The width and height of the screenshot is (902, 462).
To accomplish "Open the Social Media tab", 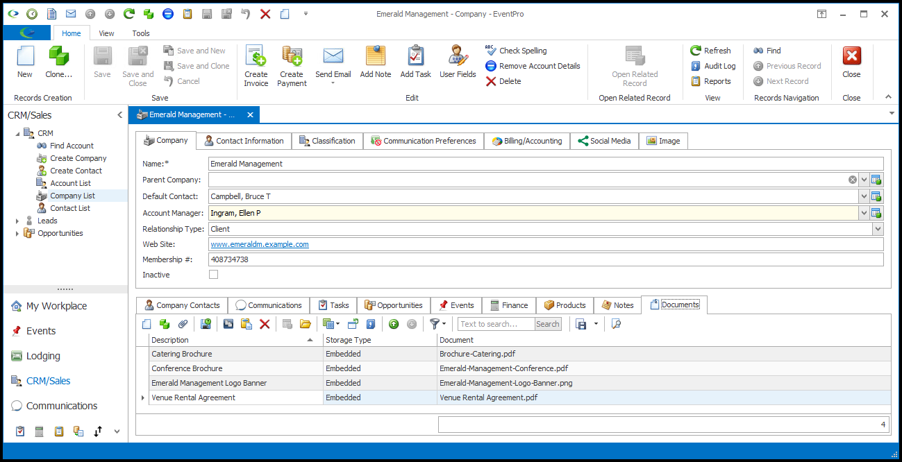I will tap(604, 141).
